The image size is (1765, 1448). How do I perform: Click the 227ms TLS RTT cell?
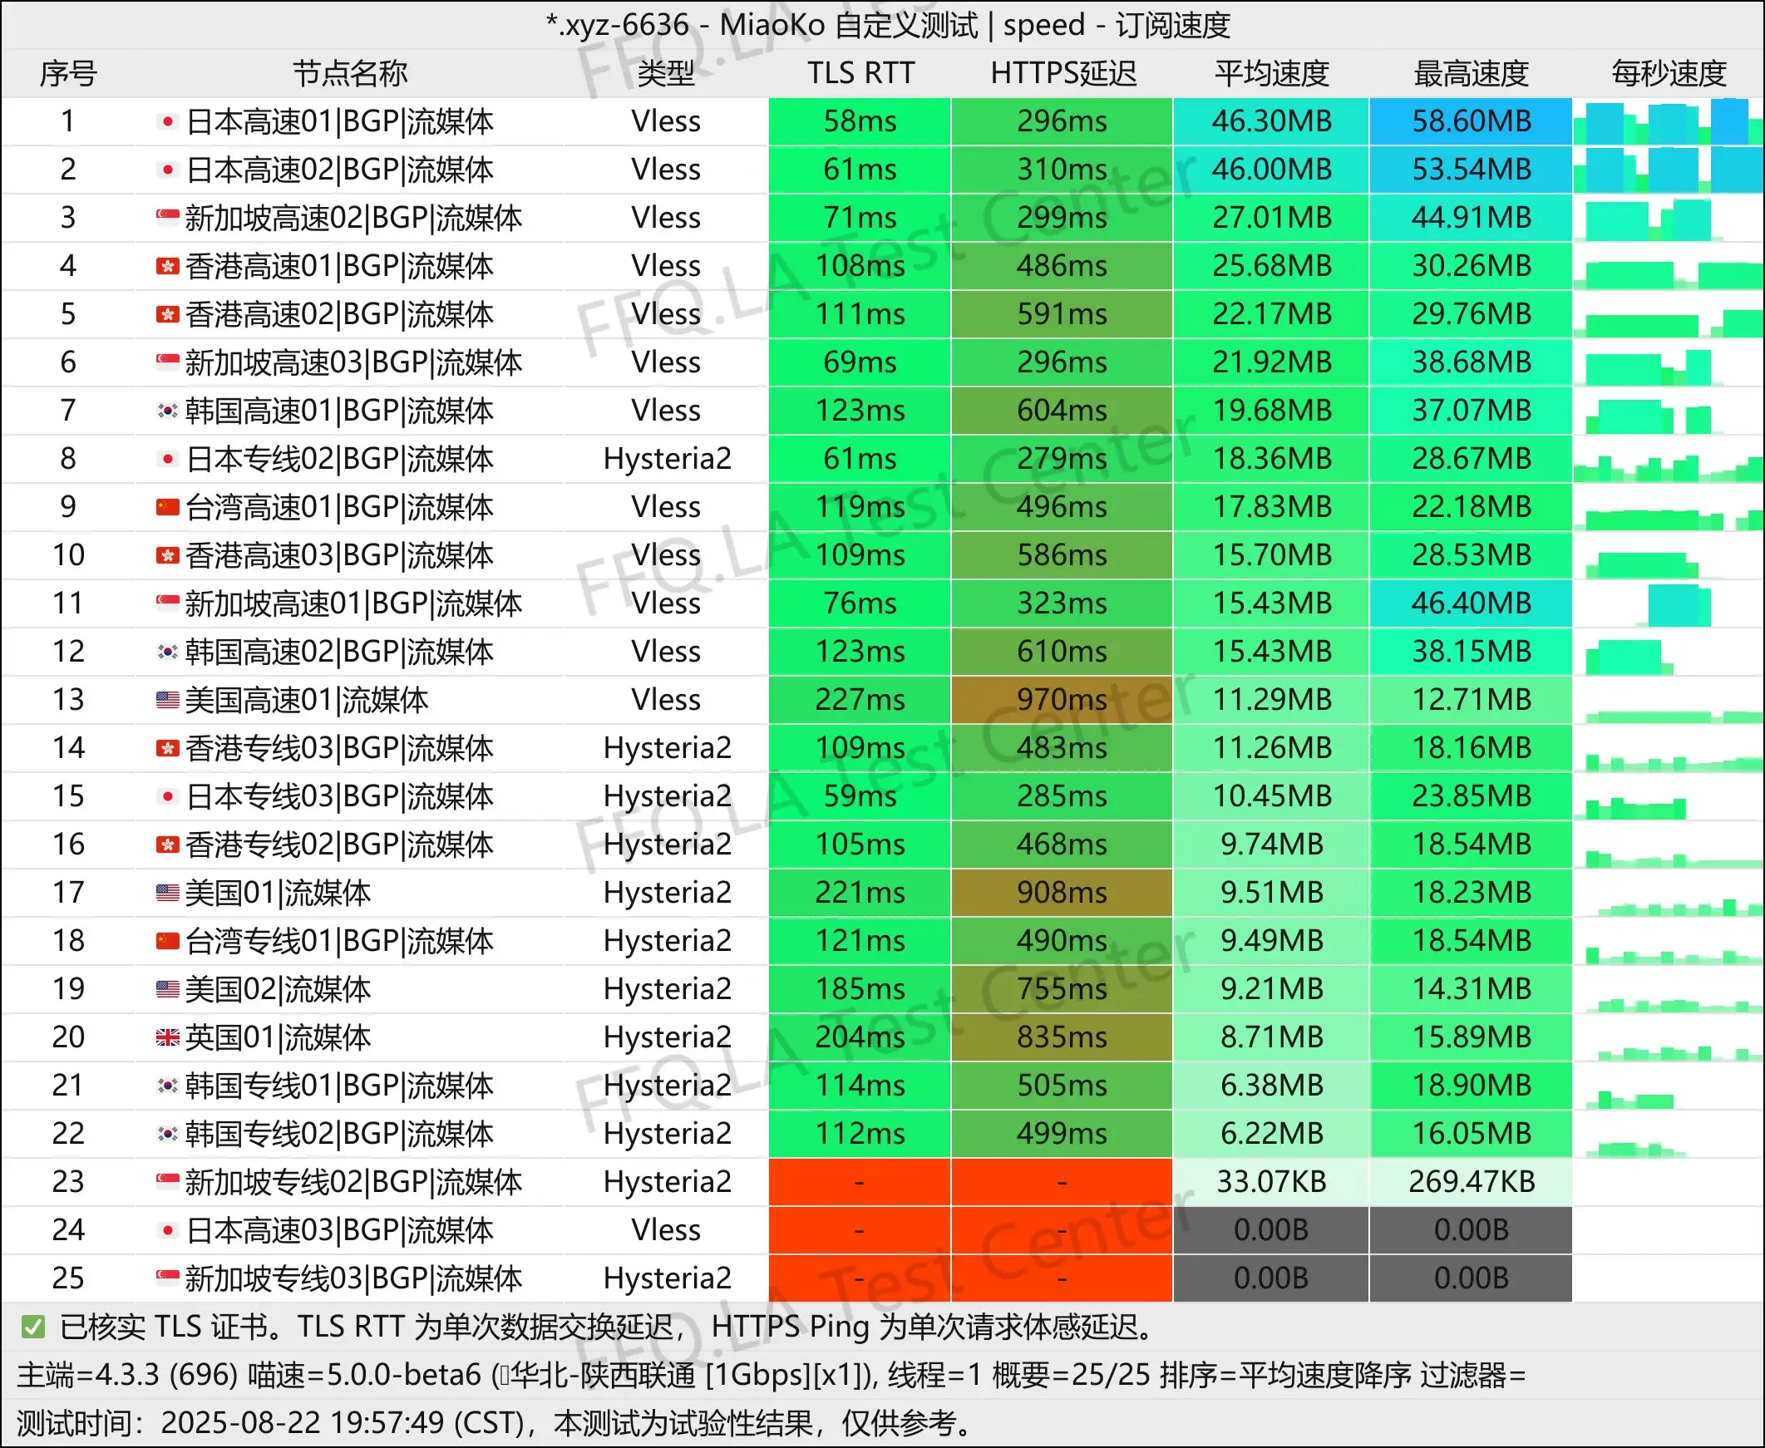coord(859,700)
